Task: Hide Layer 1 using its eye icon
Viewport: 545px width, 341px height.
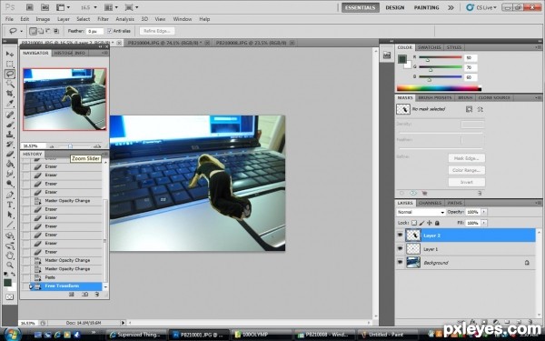Action: coord(400,249)
